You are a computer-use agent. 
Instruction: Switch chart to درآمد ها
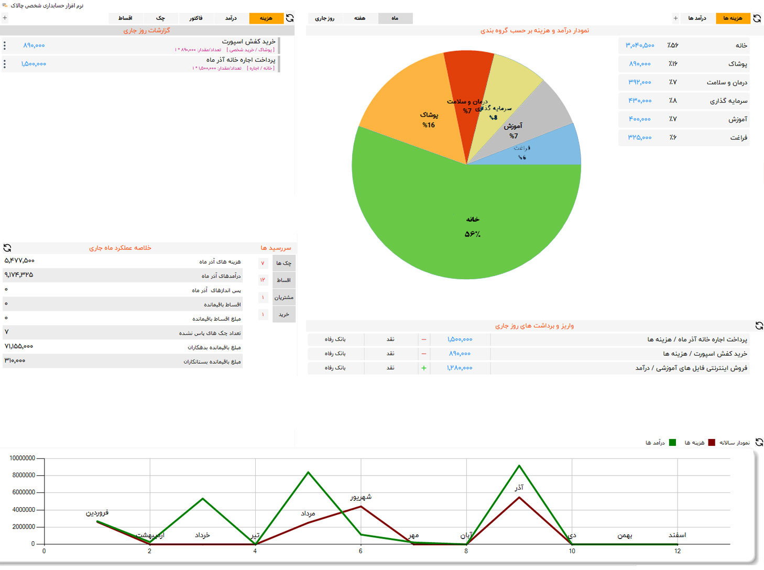tap(697, 18)
